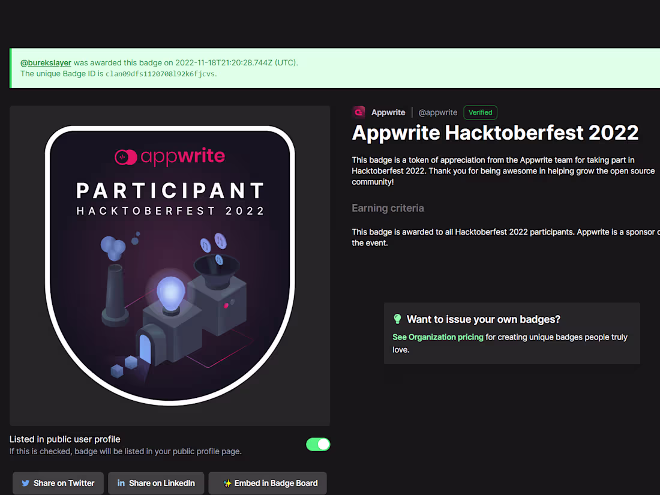Click the Appwrite organization logo icon

pos(359,112)
